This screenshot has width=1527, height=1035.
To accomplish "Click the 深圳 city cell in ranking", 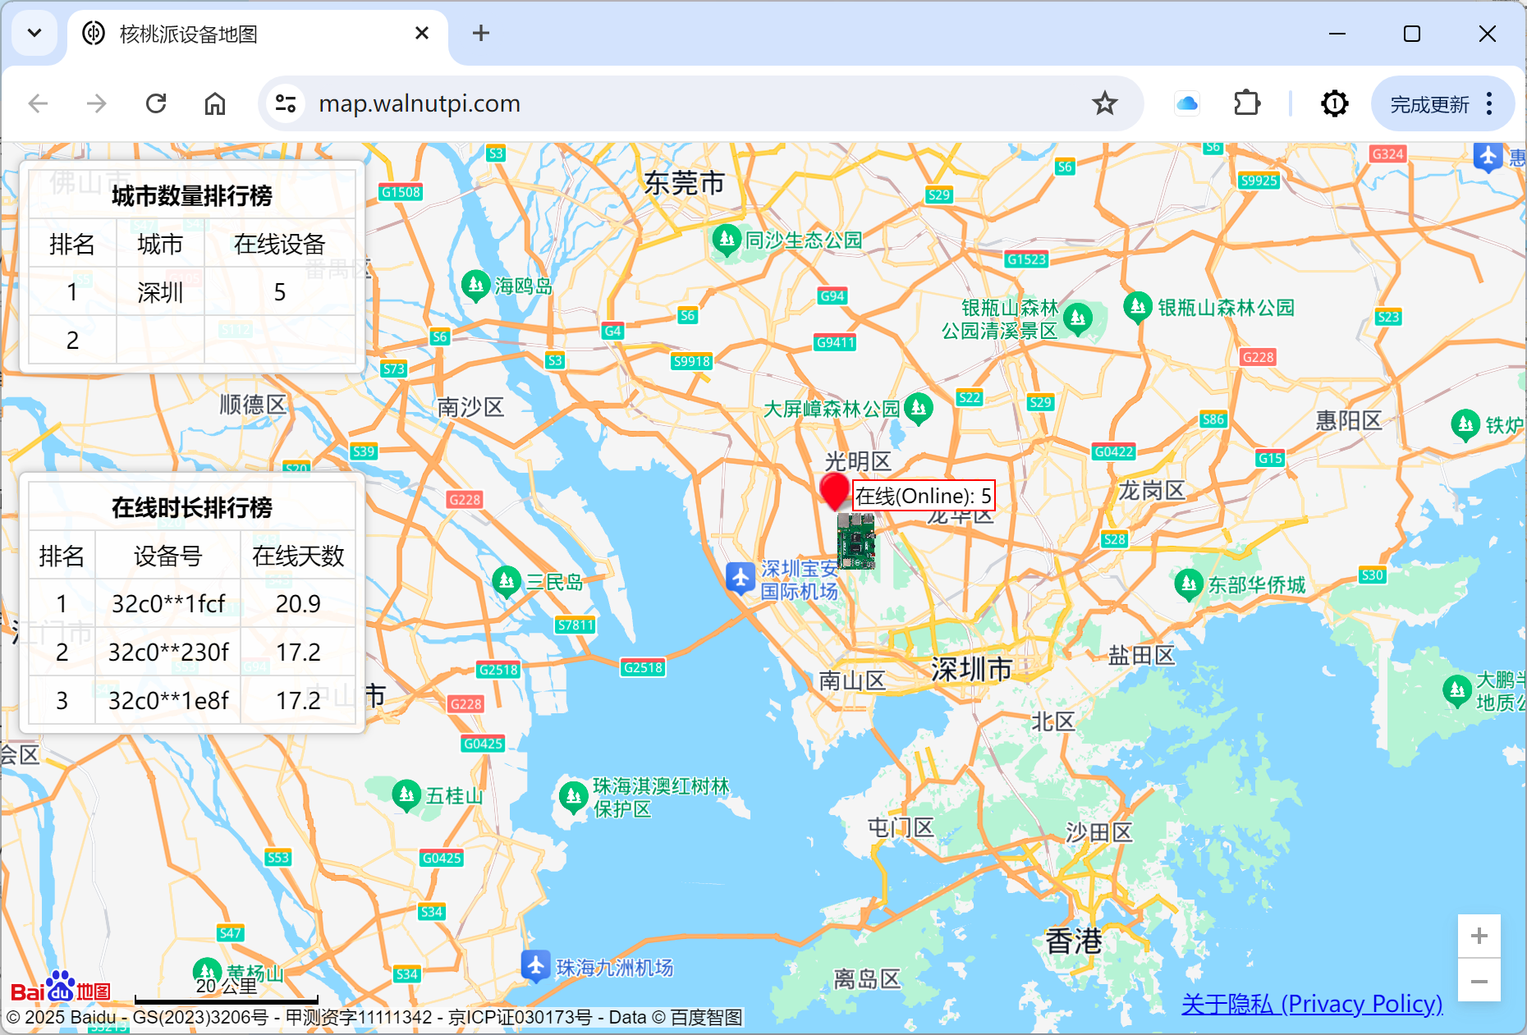I will click(160, 292).
